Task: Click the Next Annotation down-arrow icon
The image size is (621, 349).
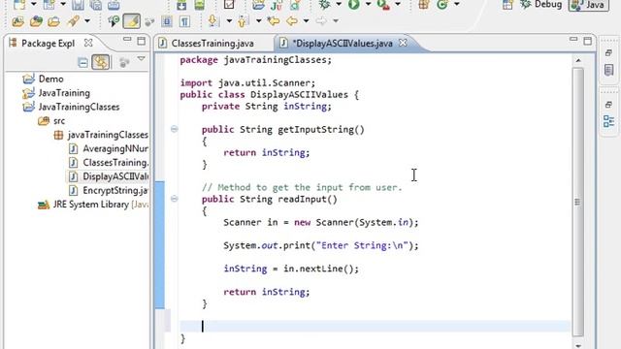Action: click(213, 21)
